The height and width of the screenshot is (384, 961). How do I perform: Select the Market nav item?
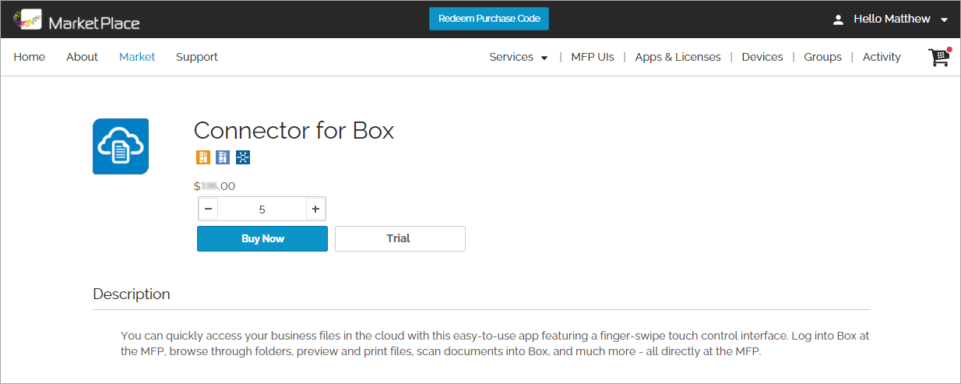(137, 57)
